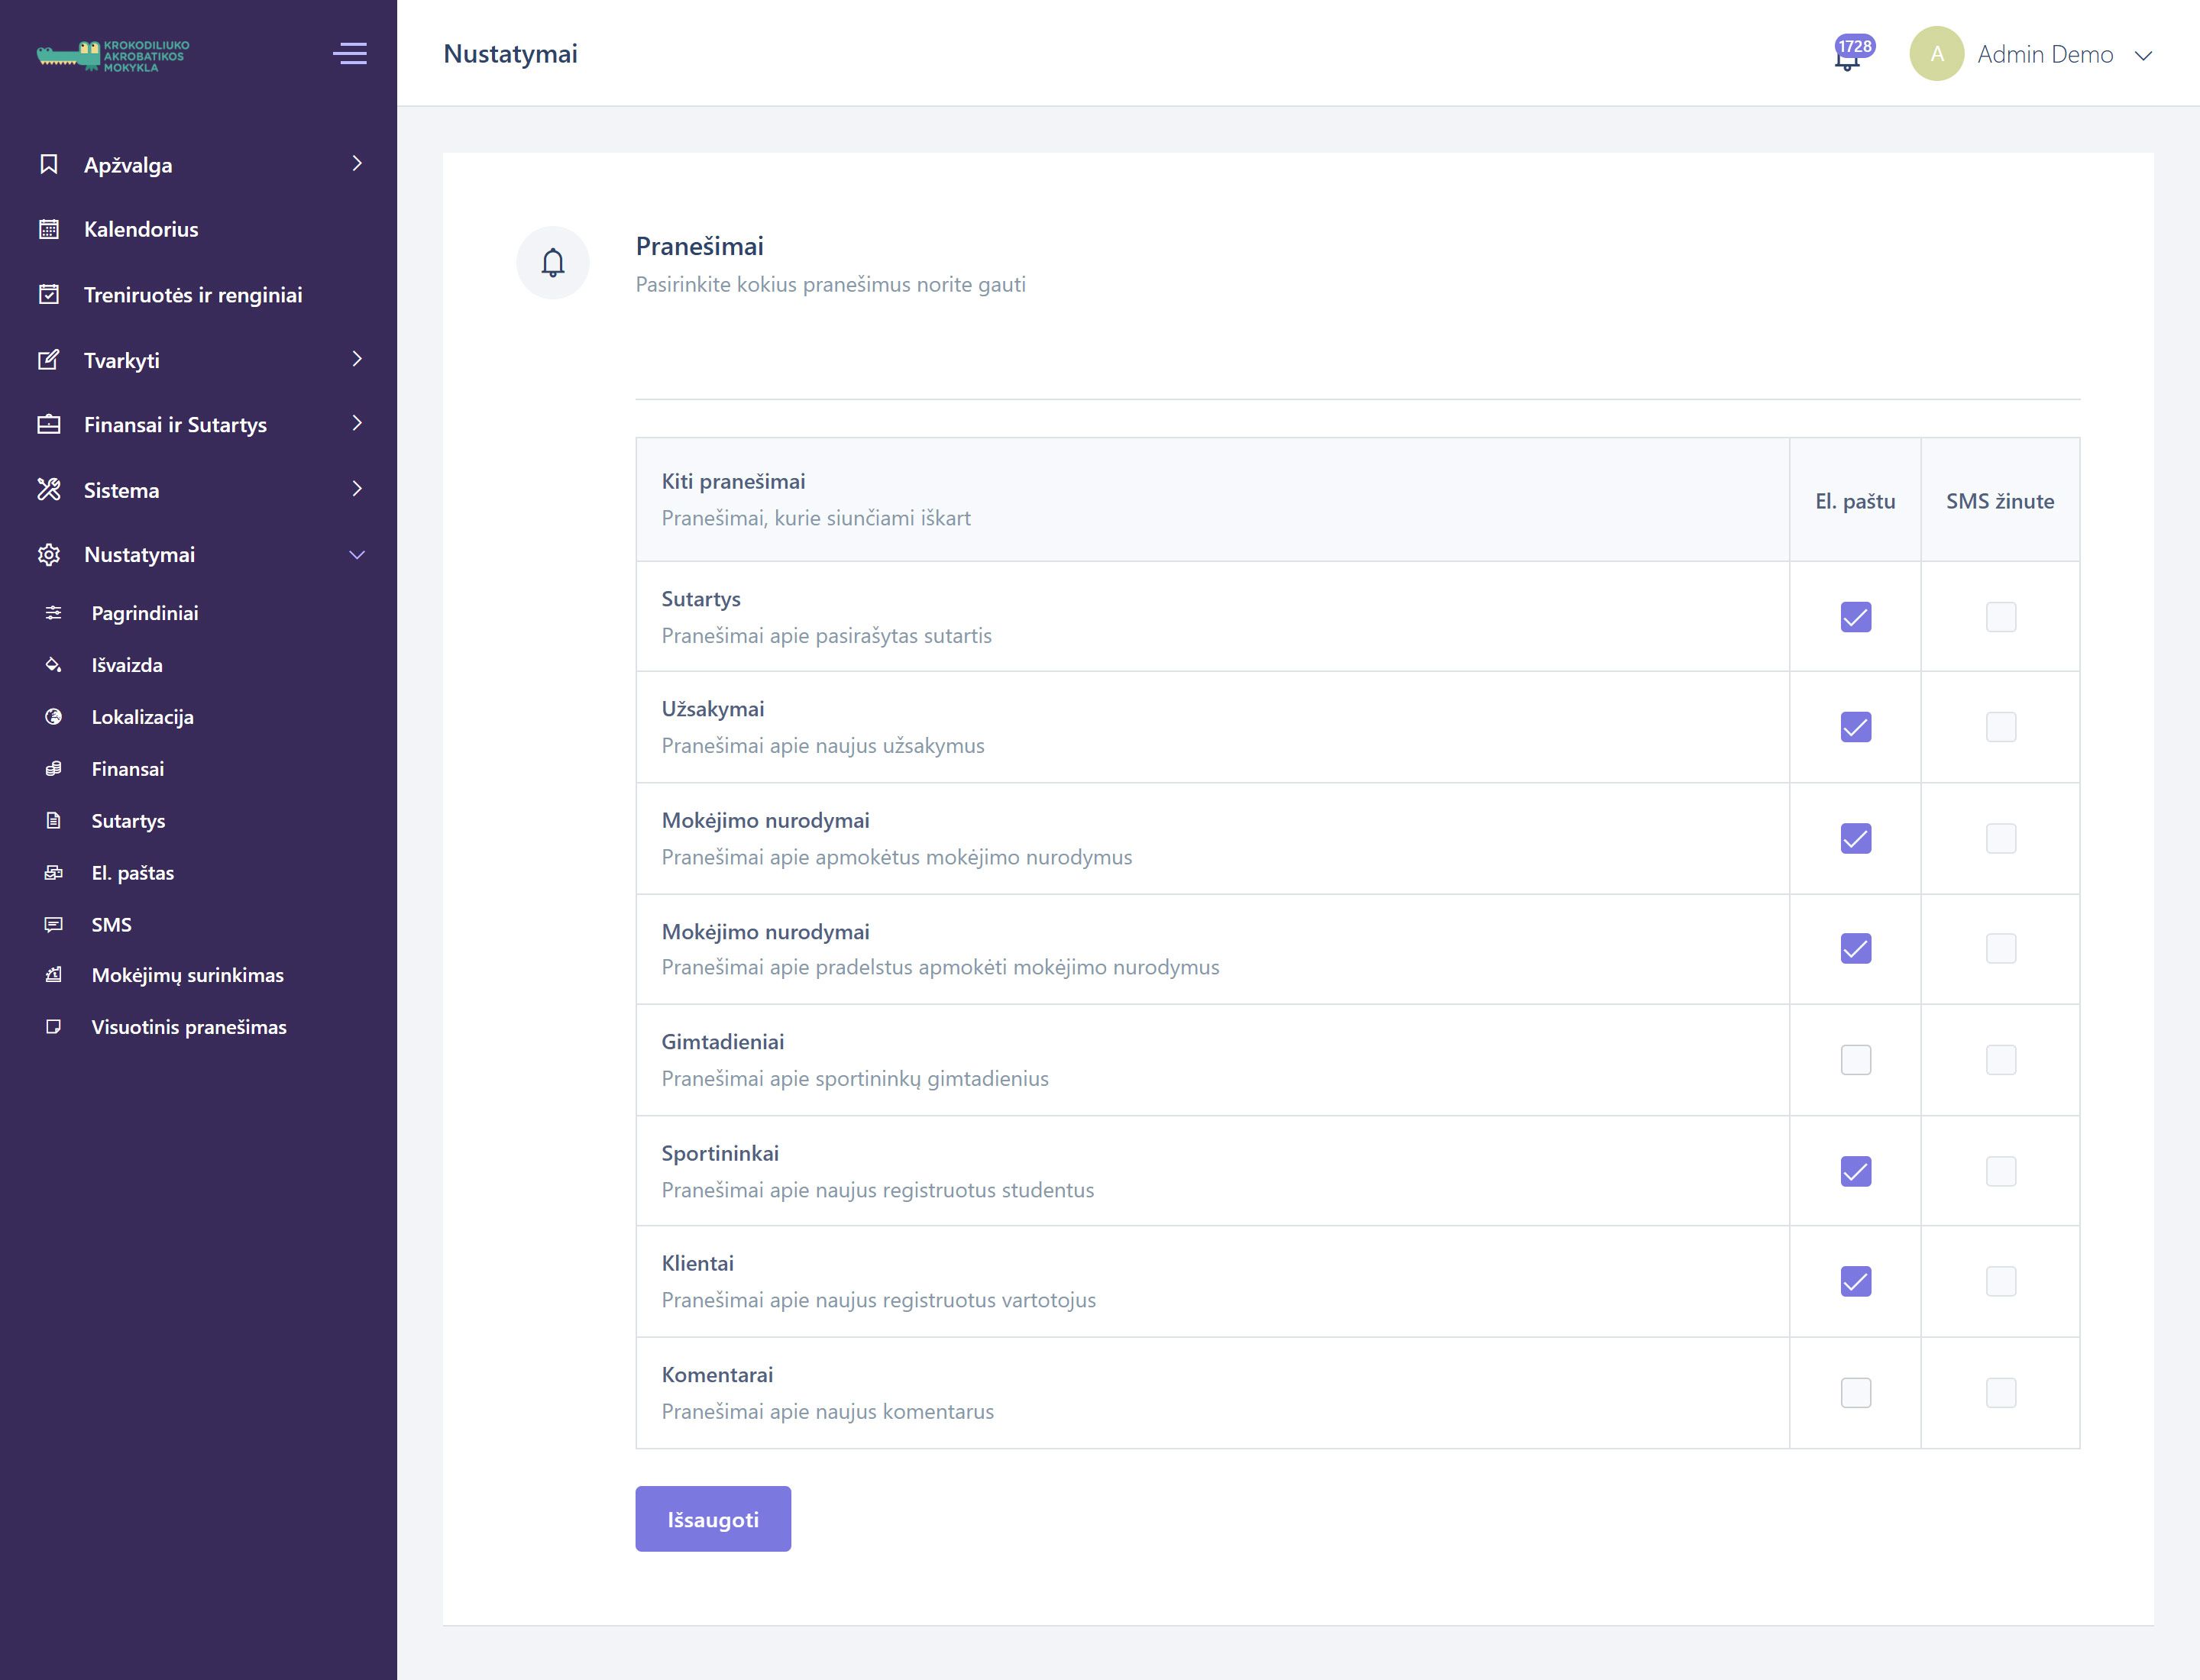This screenshot has height=1680, width=2200.
Task: Click the Kalendorius calendar icon
Action: click(49, 229)
